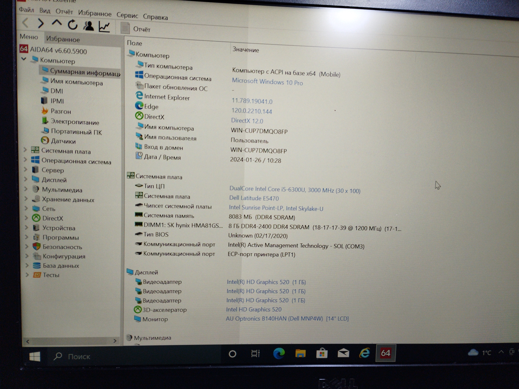Open the user icon in the toolbar
Viewport: 519px width, 389px height.
click(x=88, y=26)
